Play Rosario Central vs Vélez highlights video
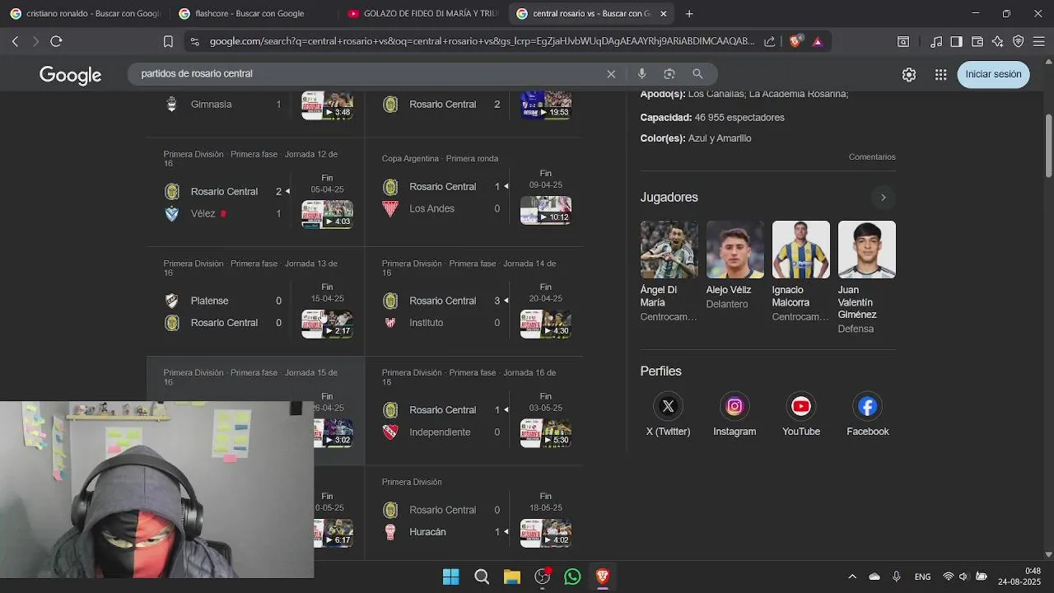Viewport: 1054px width, 593px height. click(327, 214)
